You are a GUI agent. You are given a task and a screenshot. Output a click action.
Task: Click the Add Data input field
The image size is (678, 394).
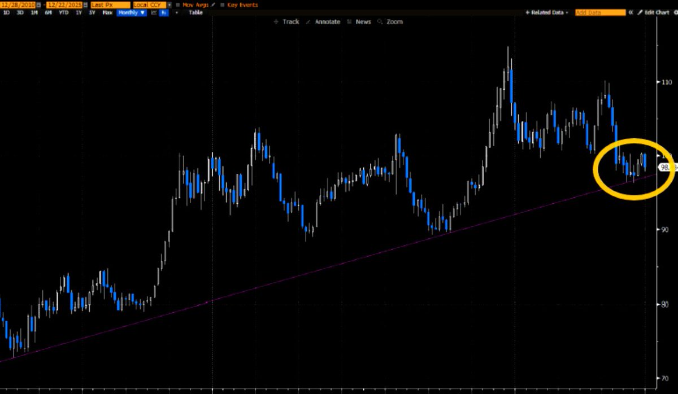[x=601, y=12]
